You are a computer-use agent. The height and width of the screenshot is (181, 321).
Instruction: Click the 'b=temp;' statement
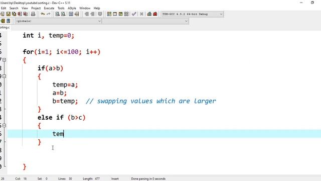[65, 101]
